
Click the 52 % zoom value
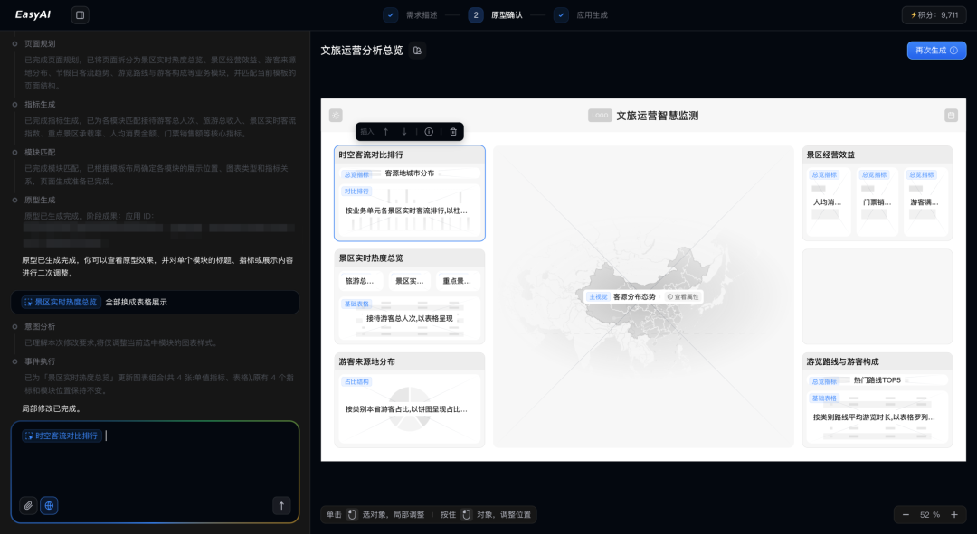tap(930, 515)
